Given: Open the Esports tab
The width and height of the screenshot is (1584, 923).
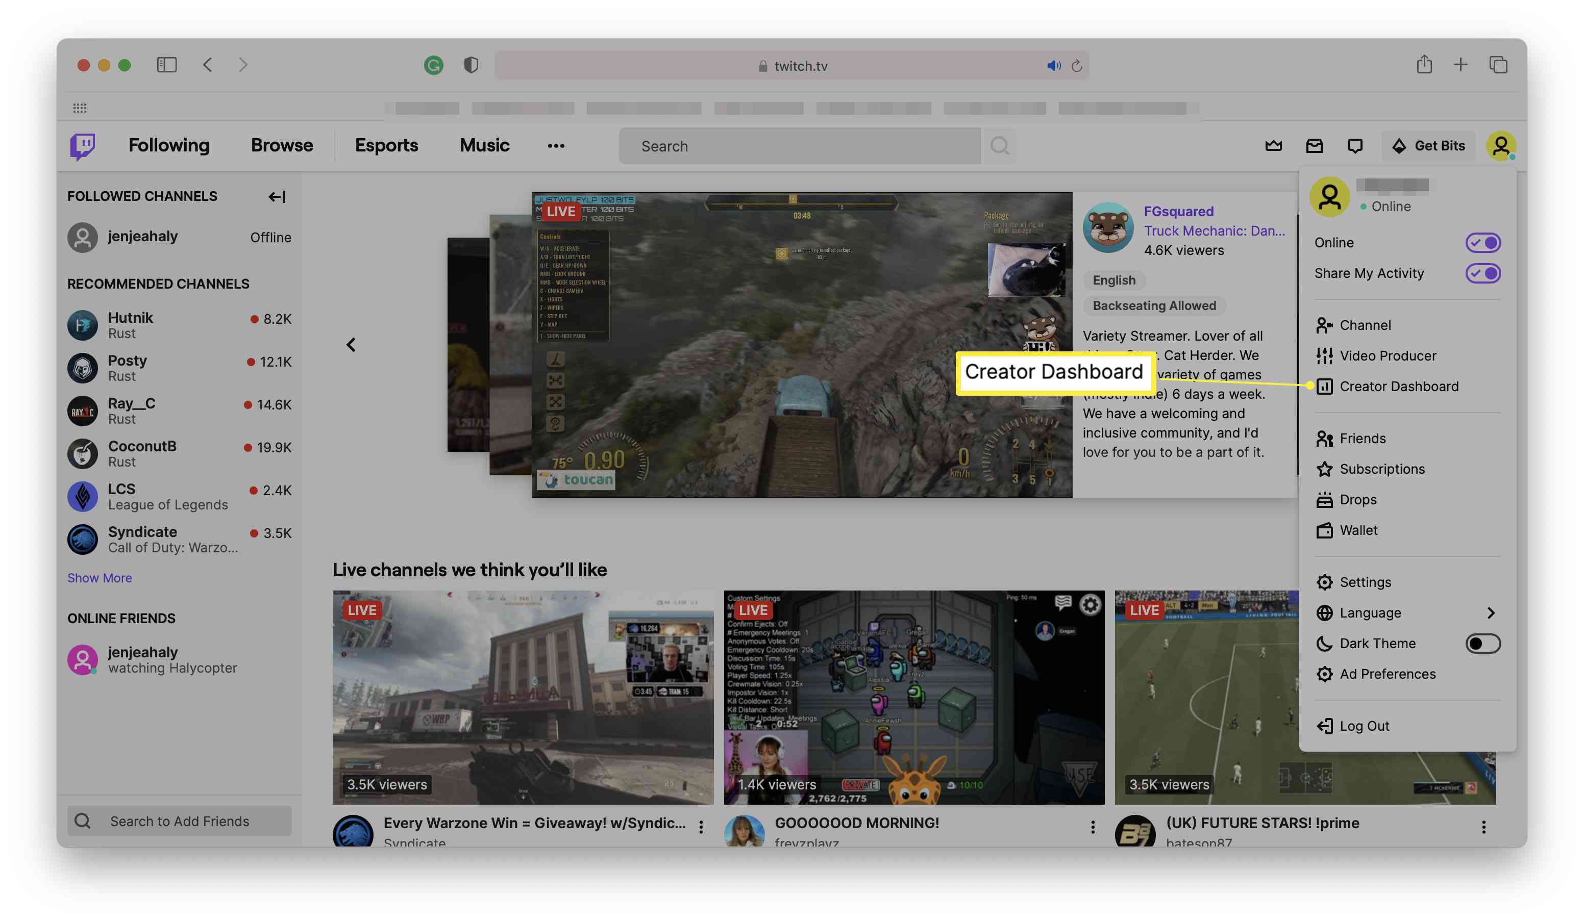Looking at the screenshot, I should [x=386, y=145].
